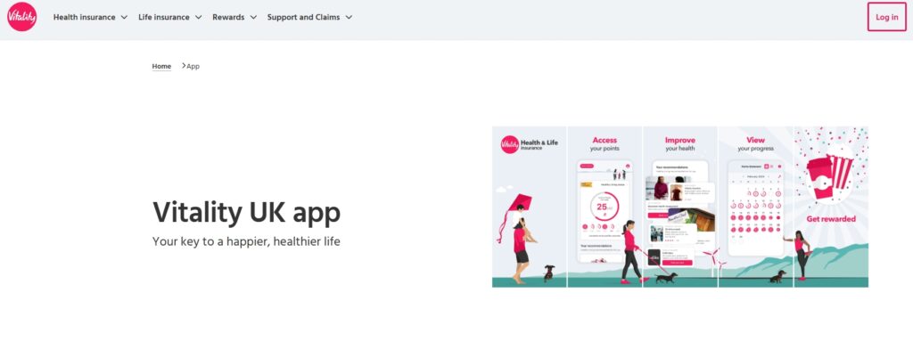This screenshot has width=913, height=358.
Task: Click the Vitality UK app heading
Action: coord(246,213)
